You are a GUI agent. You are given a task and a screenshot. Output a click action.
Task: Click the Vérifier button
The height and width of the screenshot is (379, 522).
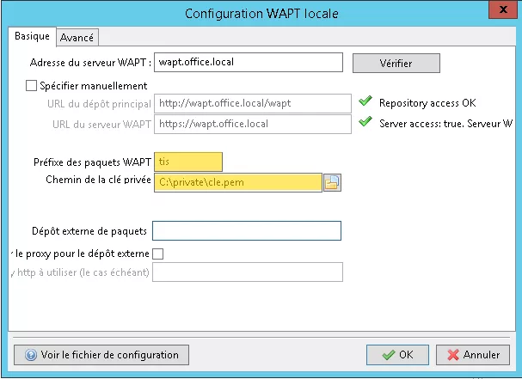(x=396, y=64)
